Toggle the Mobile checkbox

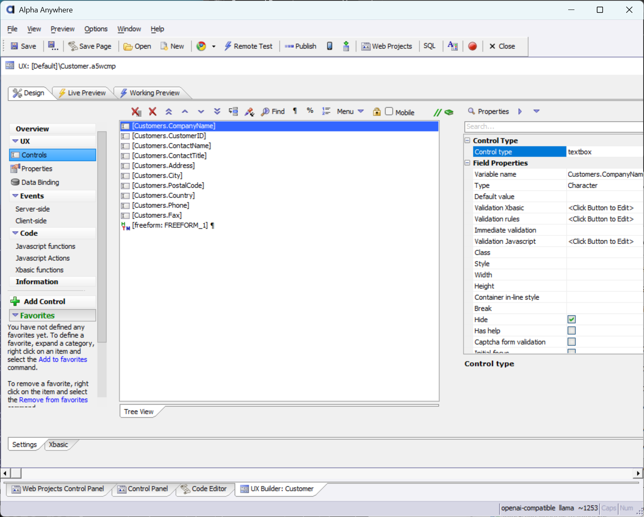click(389, 111)
